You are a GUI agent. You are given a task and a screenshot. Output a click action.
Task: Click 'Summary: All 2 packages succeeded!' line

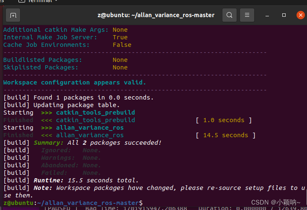[83, 143]
